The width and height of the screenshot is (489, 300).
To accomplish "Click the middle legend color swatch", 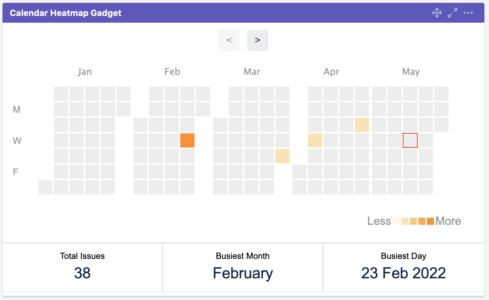I will [413, 221].
